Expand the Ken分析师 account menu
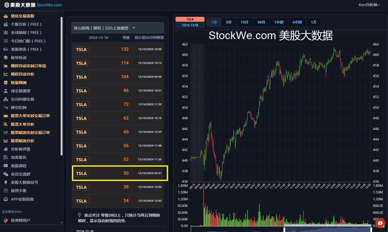The width and height of the screenshot is (388, 232). 369,5
